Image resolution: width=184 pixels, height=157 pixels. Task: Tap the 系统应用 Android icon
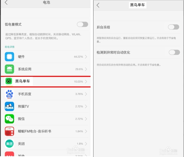pos(9,69)
